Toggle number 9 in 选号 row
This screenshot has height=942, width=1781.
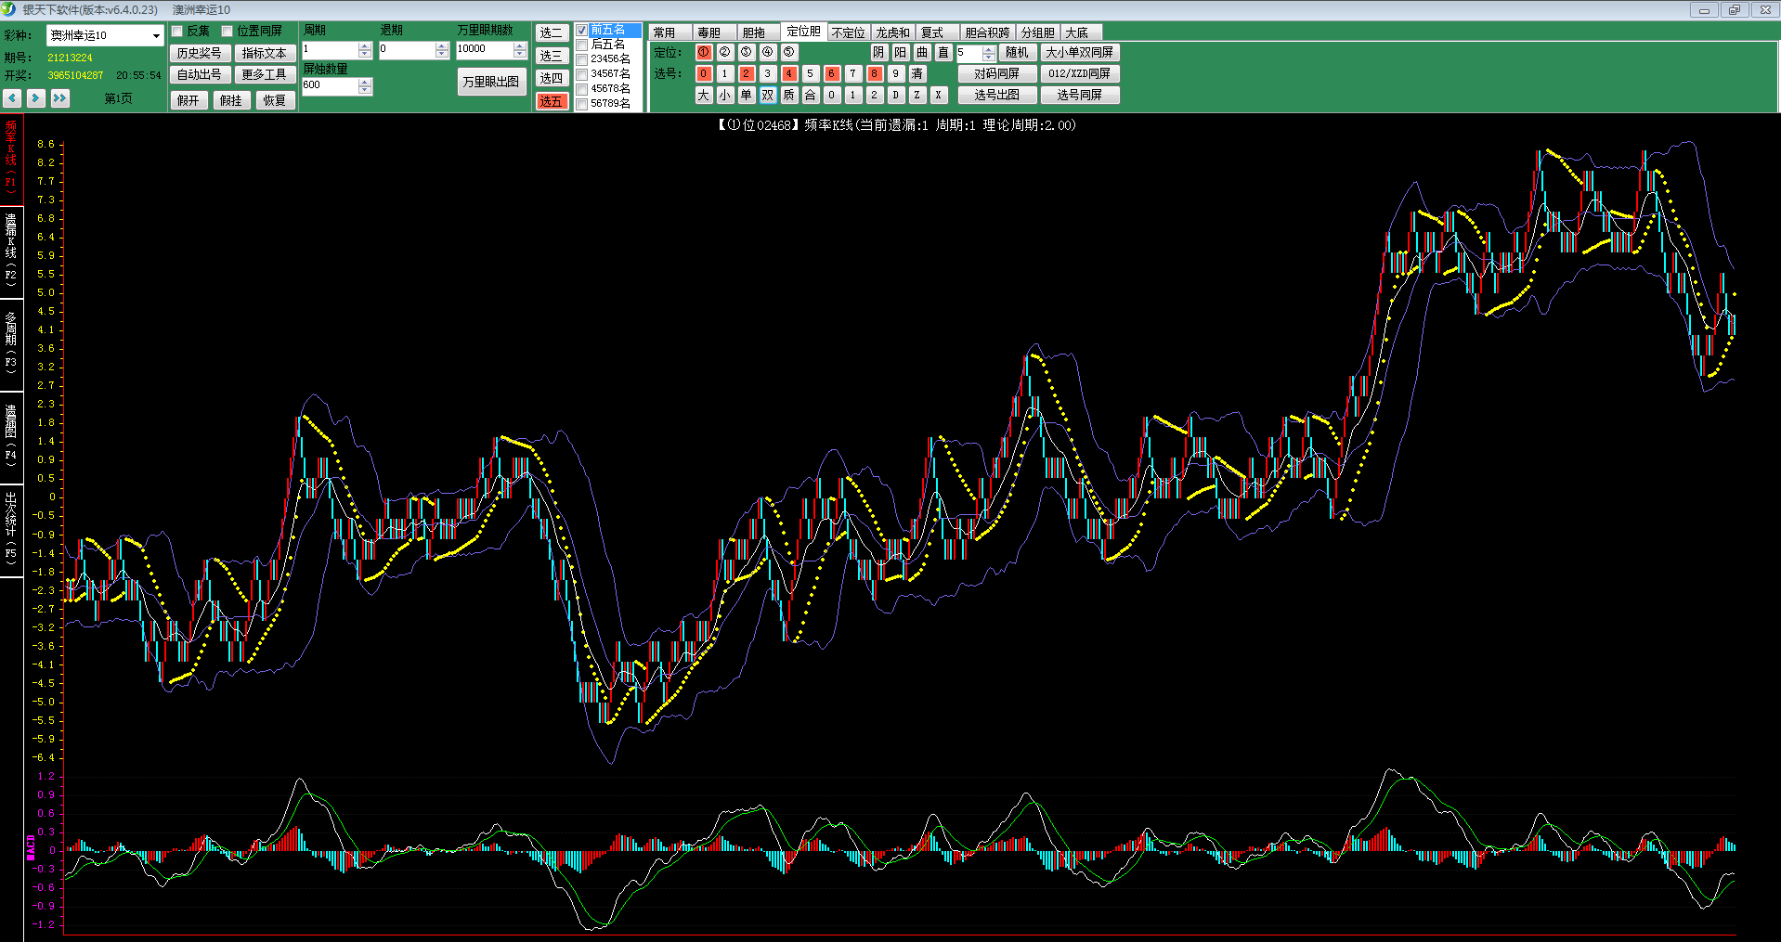[x=896, y=73]
